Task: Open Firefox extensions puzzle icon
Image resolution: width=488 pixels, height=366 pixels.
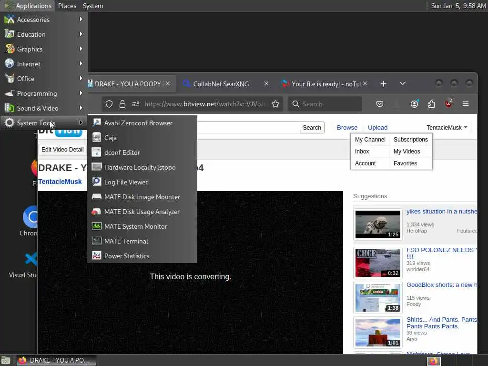Action: (x=431, y=104)
